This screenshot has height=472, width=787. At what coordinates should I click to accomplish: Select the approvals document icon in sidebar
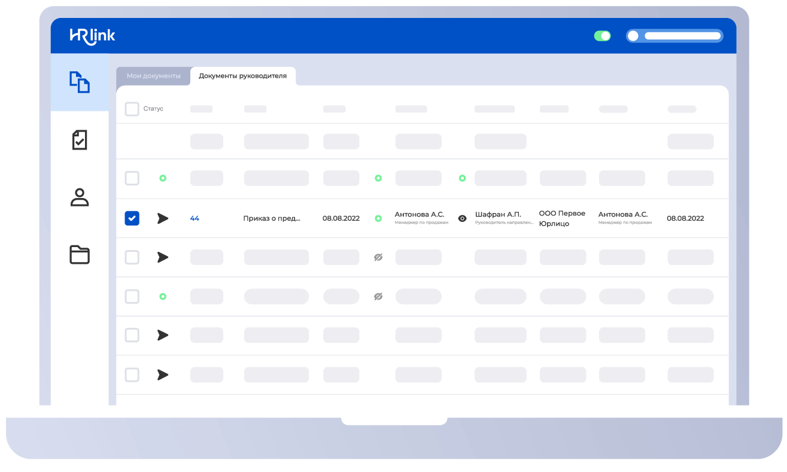click(x=81, y=139)
